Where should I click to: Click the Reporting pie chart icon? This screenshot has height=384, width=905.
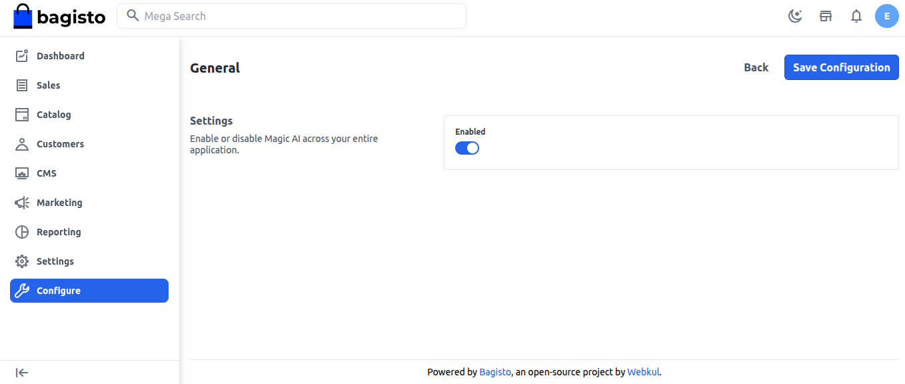pos(22,232)
